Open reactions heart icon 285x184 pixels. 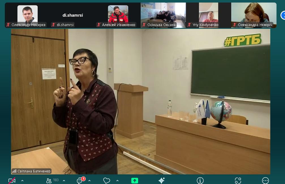pyautogui.click(x=107, y=181)
